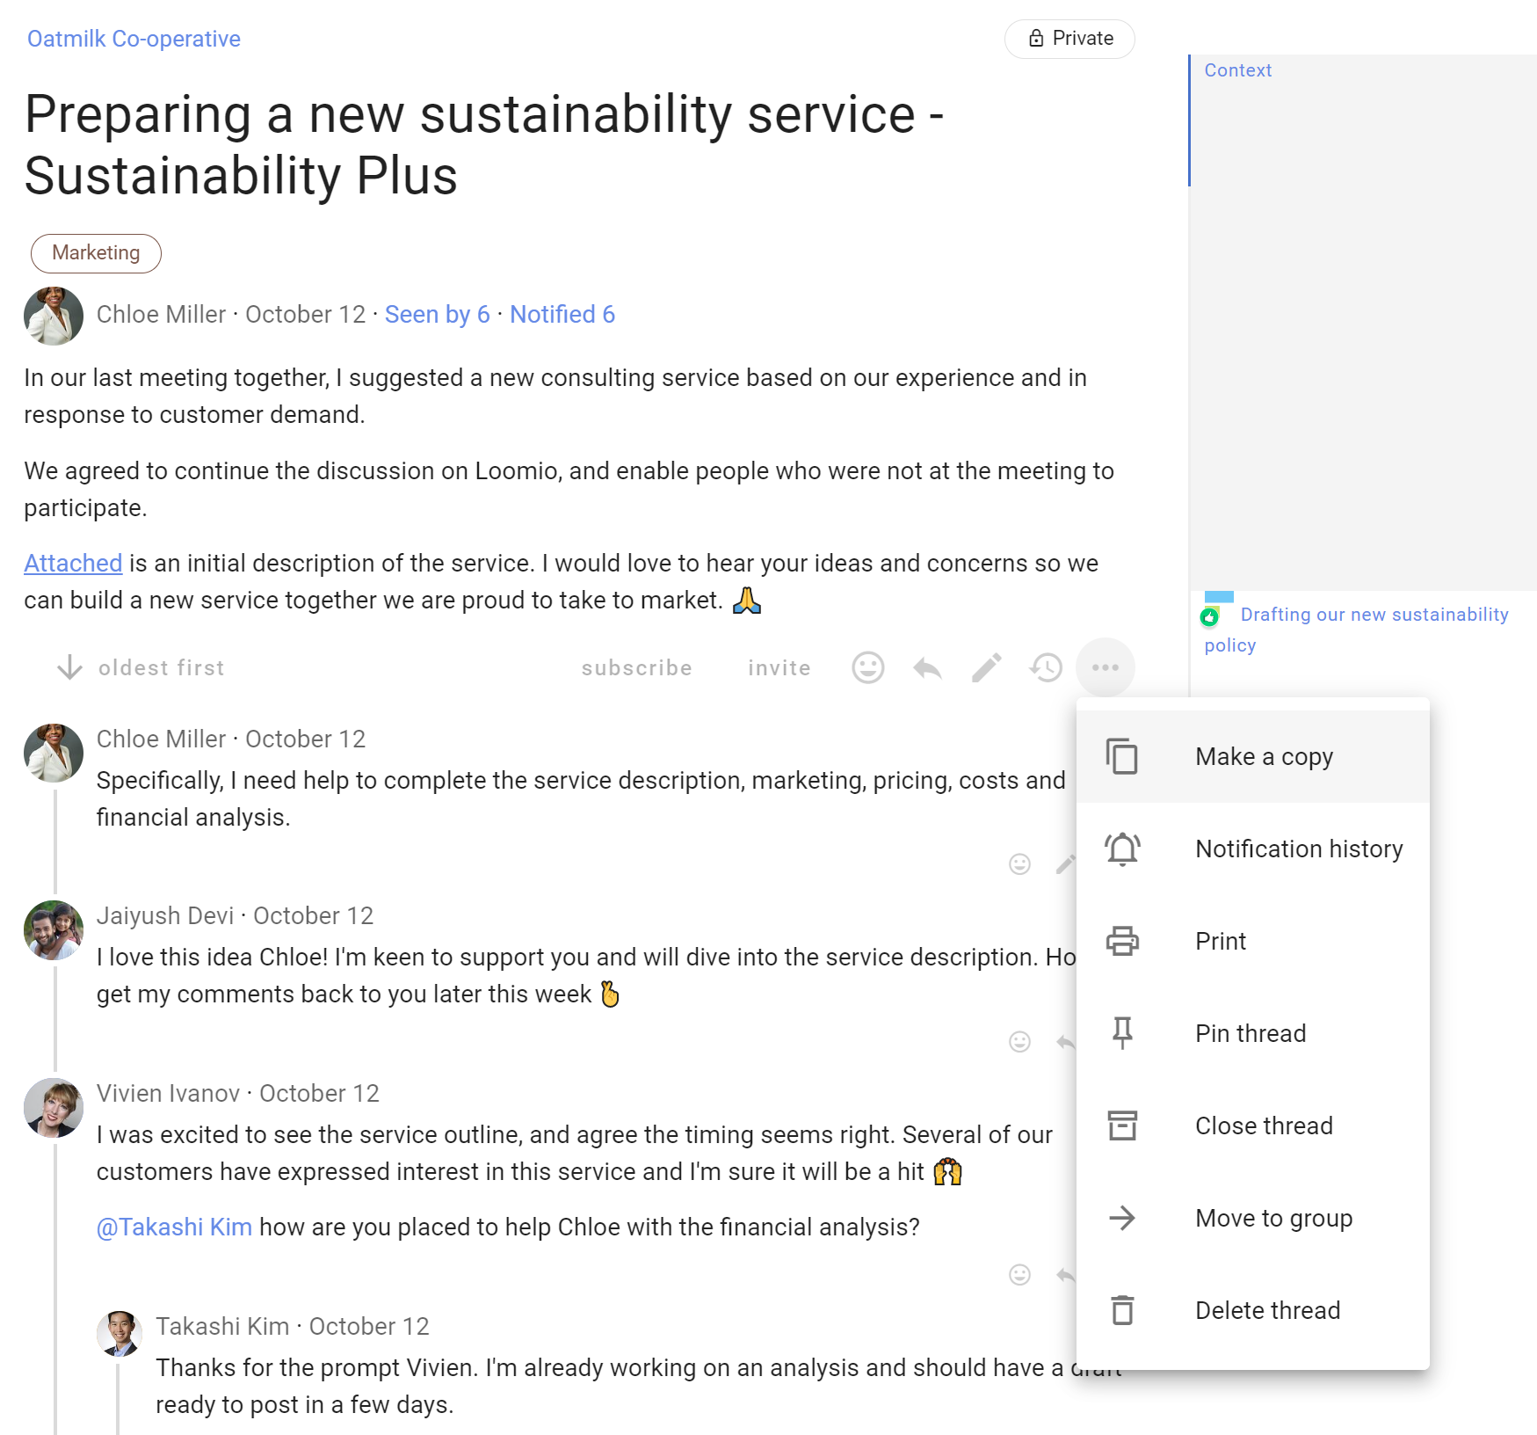React to Jaiyush Devi's comment with emoji icon
This screenshot has width=1537, height=1435.
tap(1019, 1042)
